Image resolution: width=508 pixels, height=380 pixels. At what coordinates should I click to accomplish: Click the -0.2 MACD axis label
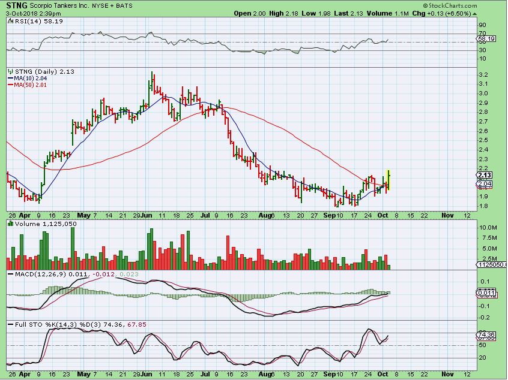pyautogui.click(x=483, y=317)
